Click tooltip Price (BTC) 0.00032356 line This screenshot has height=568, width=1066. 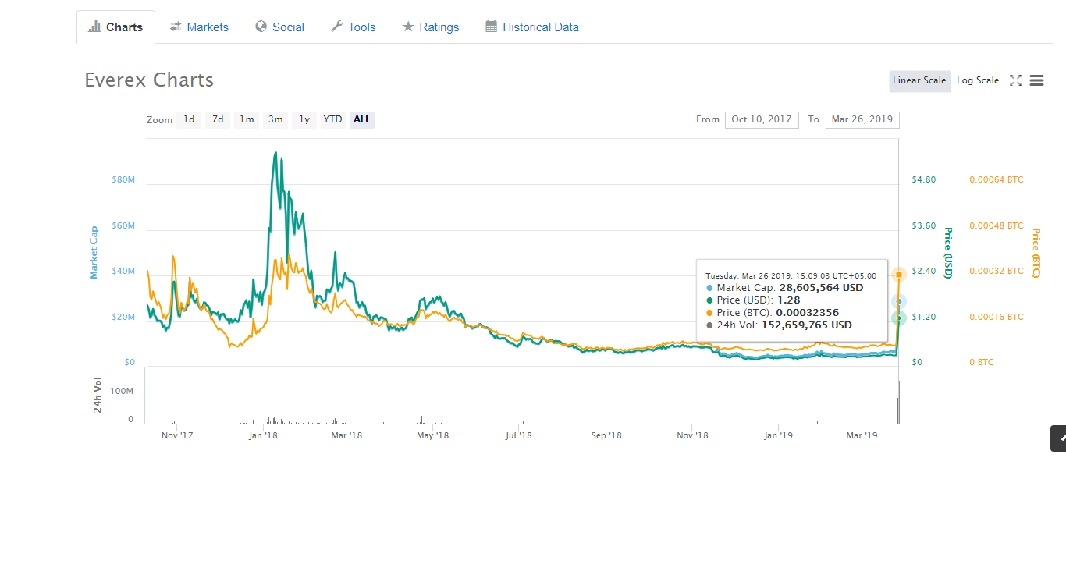tap(772, 313)
